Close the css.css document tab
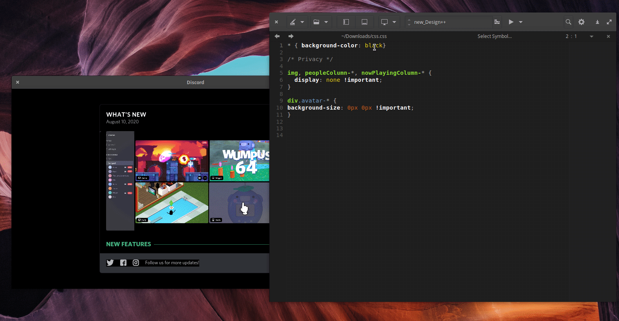Viewport: 619px width, 321px height. (x=608, y=36)
